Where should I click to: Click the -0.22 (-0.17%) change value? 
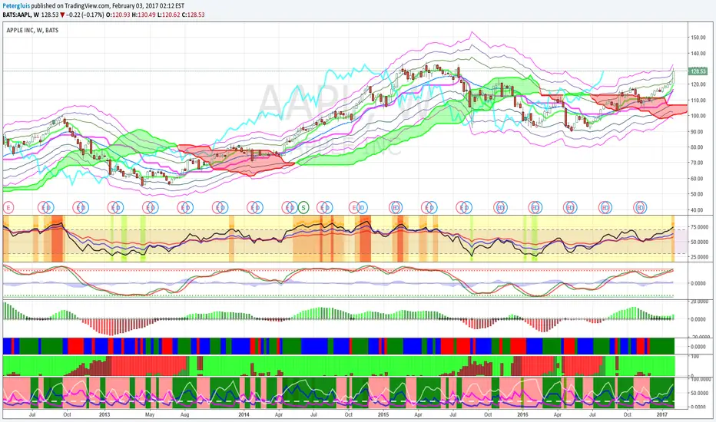coord(85,15)
